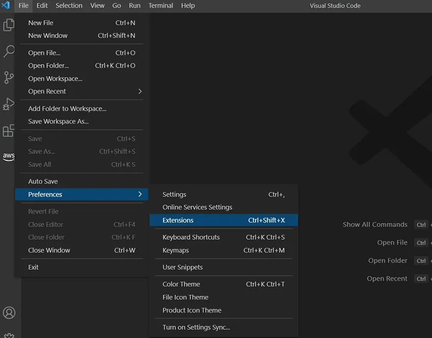The height and width of the screenshot is (338, 432).
Task: Open the Source Control view icon
Action: 9,77
